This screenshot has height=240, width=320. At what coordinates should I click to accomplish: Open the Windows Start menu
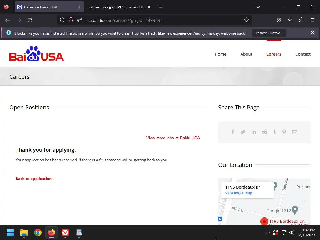click(x=10, y=232)
